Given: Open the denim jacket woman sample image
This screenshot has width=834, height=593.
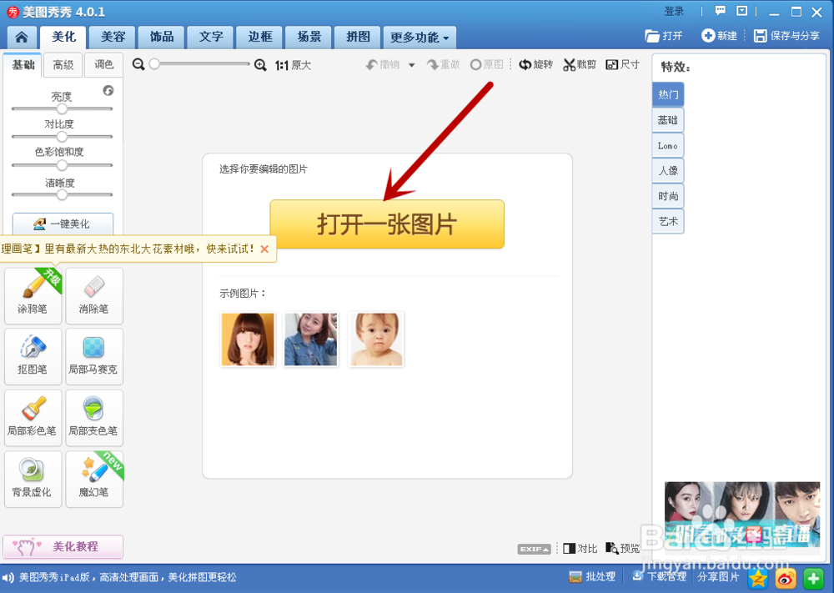Looking at the screenshot, I should [311, 339].
